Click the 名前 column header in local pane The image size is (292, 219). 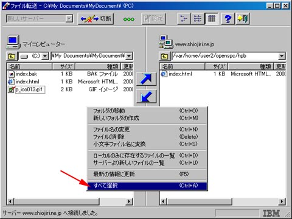coord(30,66)
